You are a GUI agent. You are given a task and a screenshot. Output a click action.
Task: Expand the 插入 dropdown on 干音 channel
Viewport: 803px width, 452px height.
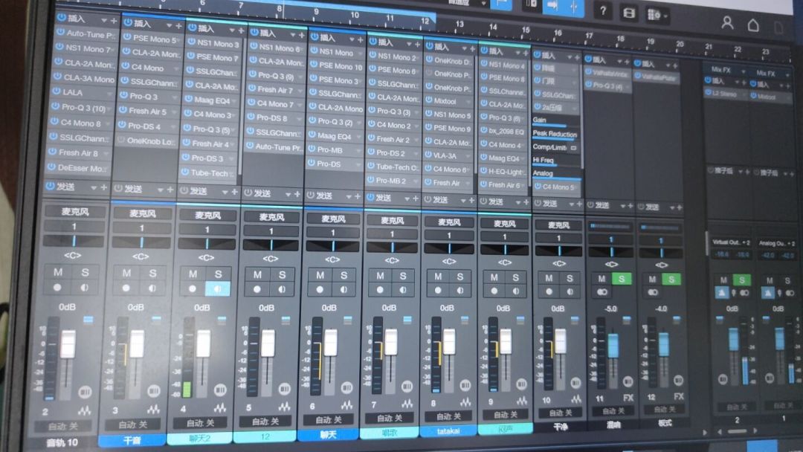169,25
